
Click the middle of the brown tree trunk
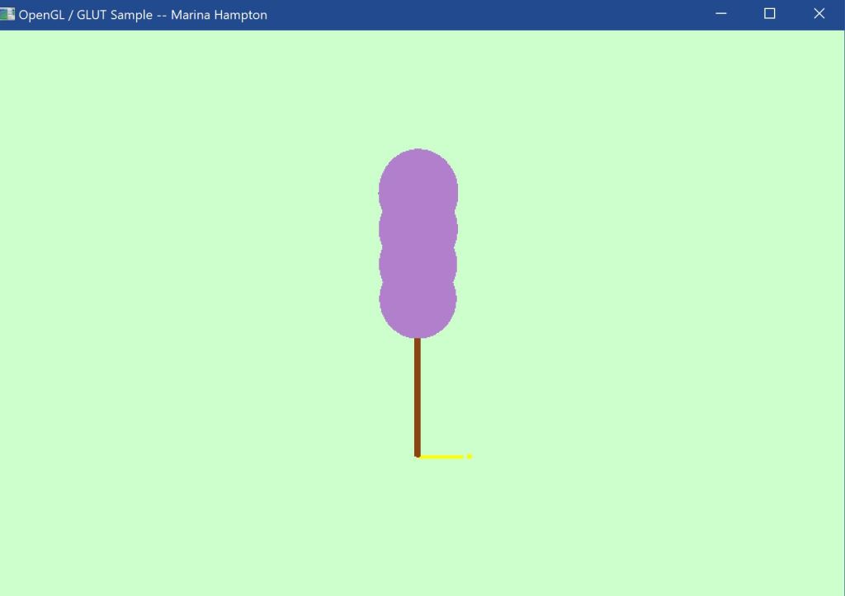(418, 396)
